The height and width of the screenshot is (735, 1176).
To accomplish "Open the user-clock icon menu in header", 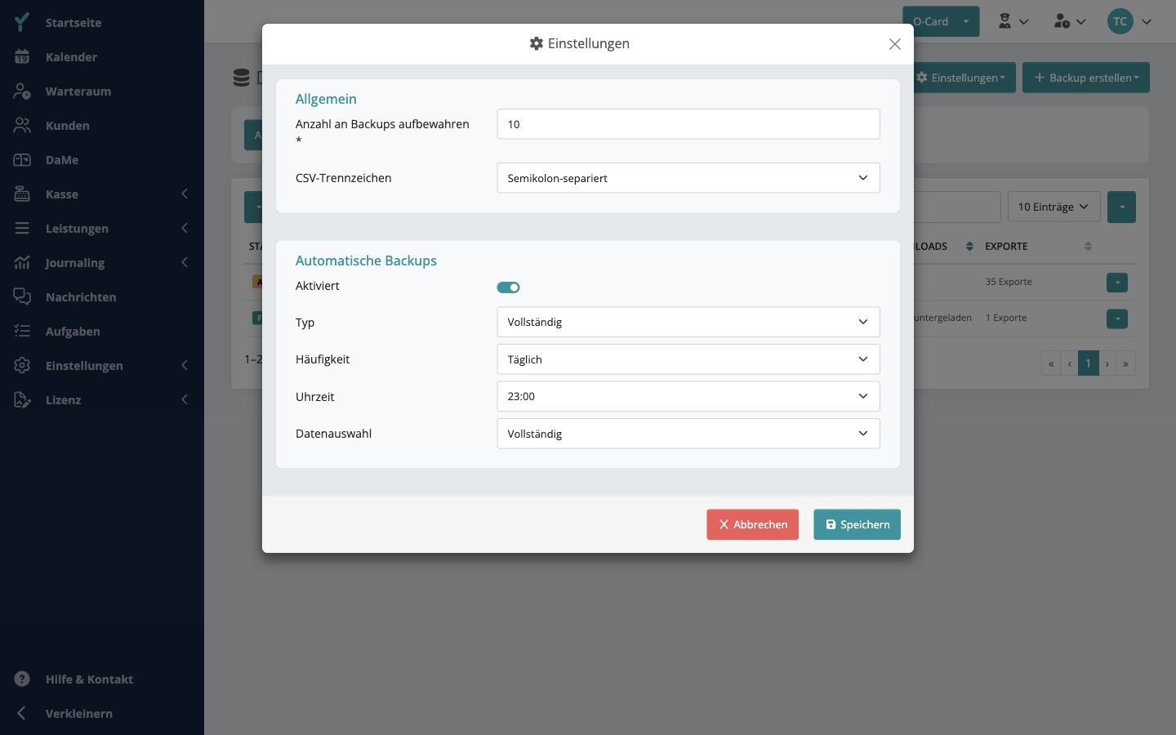I will tap(1069, 22).
